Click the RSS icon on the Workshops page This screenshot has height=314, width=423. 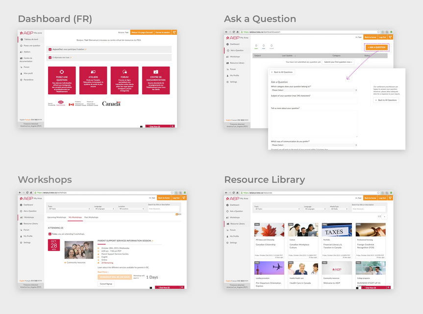178,213
